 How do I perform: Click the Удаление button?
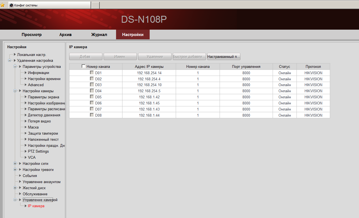pyautogui.click(x=155, y=57)
